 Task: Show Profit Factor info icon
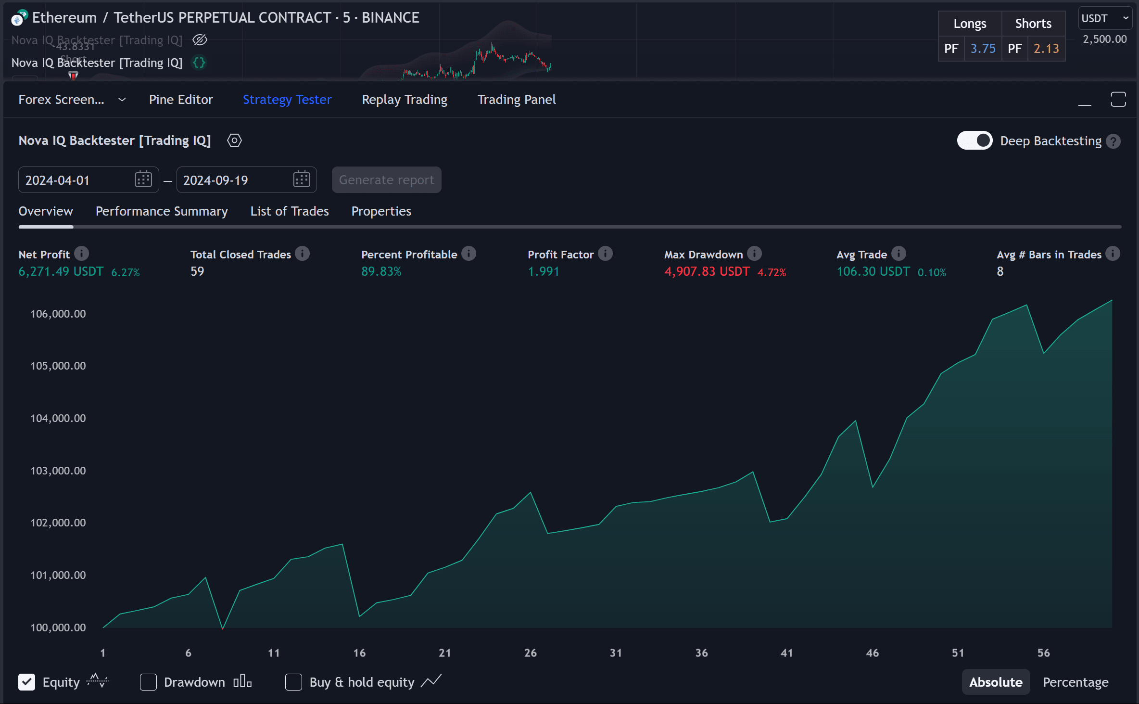(x=606, y=253)
